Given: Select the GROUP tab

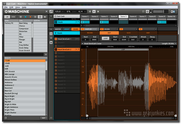Looking at the screenshot, I should tap(67, 29).
